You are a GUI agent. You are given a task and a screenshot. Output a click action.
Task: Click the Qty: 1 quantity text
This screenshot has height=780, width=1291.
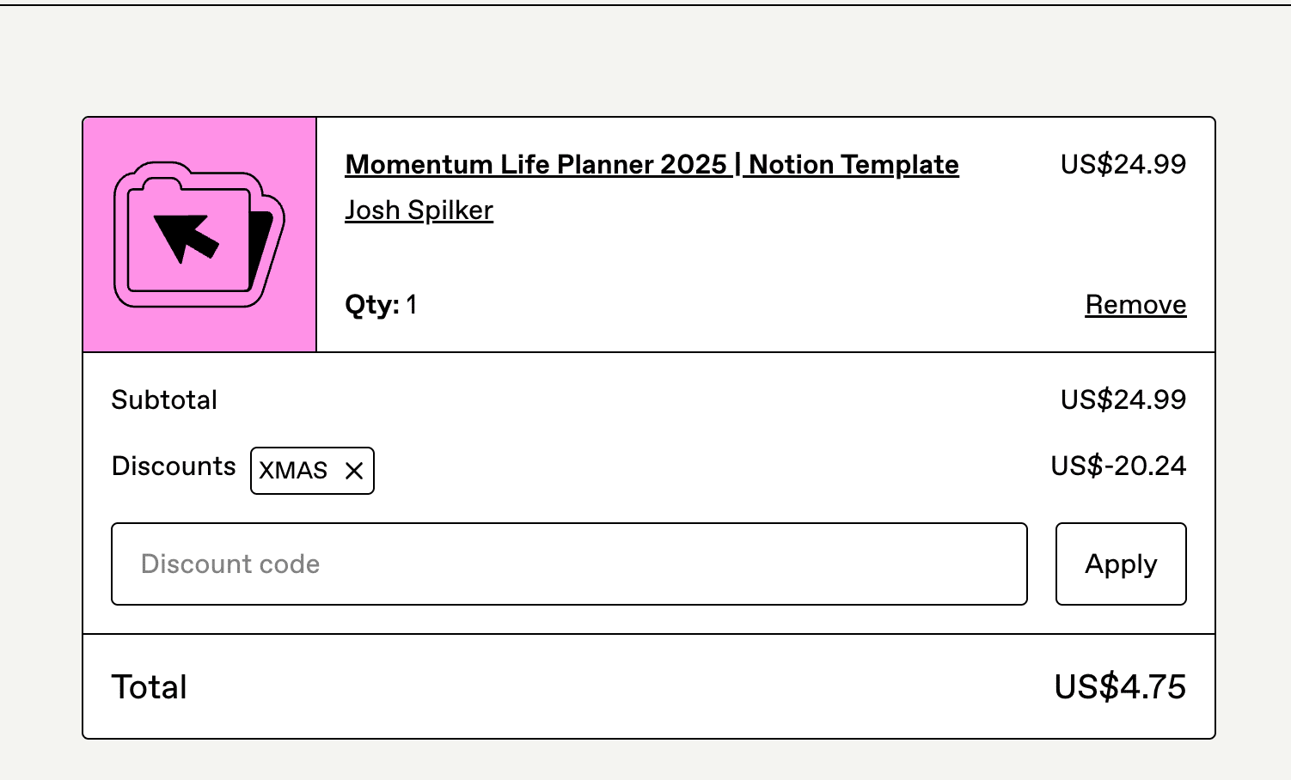pos(381,305)
